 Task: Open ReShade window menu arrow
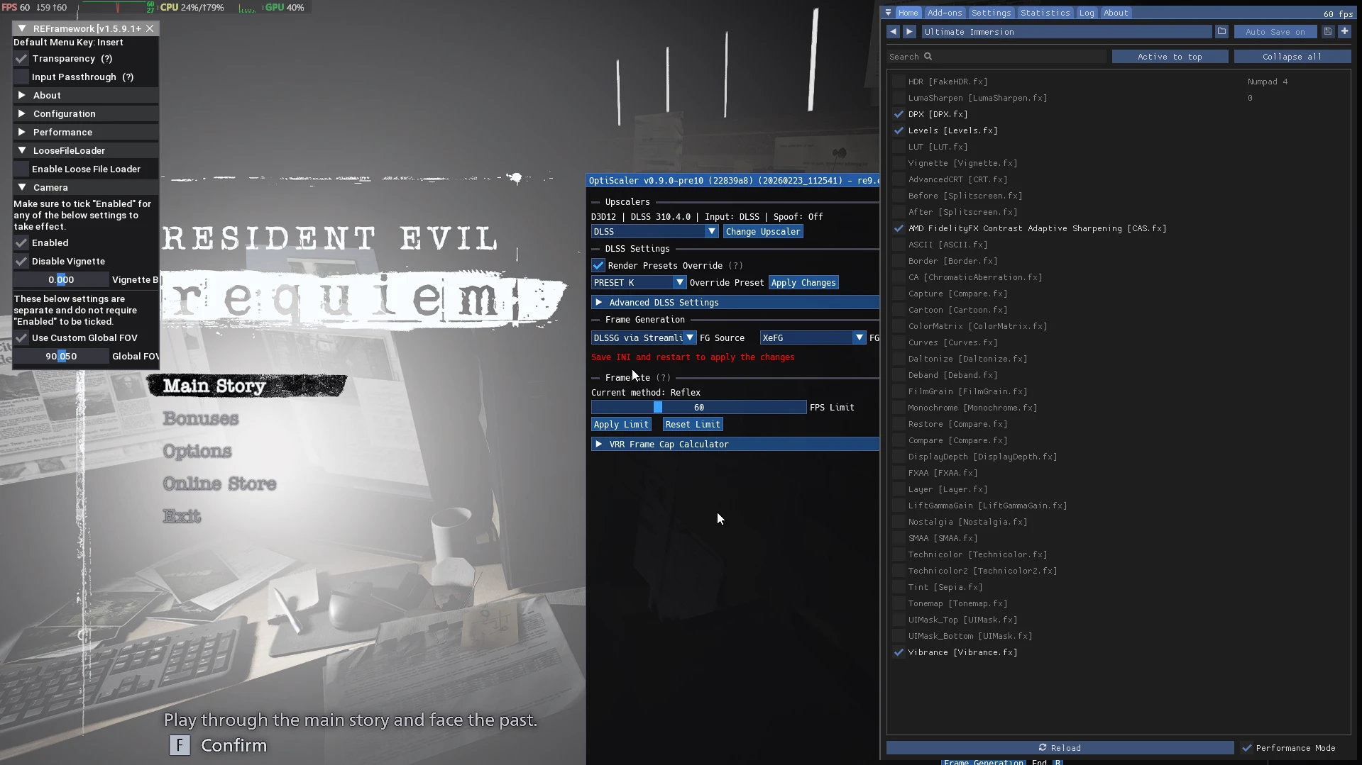pyautogui.click(x=888, y=13)
